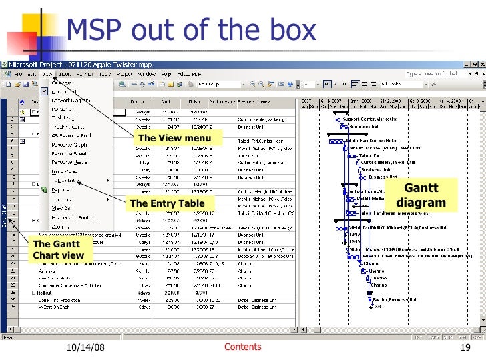Open the File menu
486x364 pixels.
pyautogui.click(x=18, y=74)
